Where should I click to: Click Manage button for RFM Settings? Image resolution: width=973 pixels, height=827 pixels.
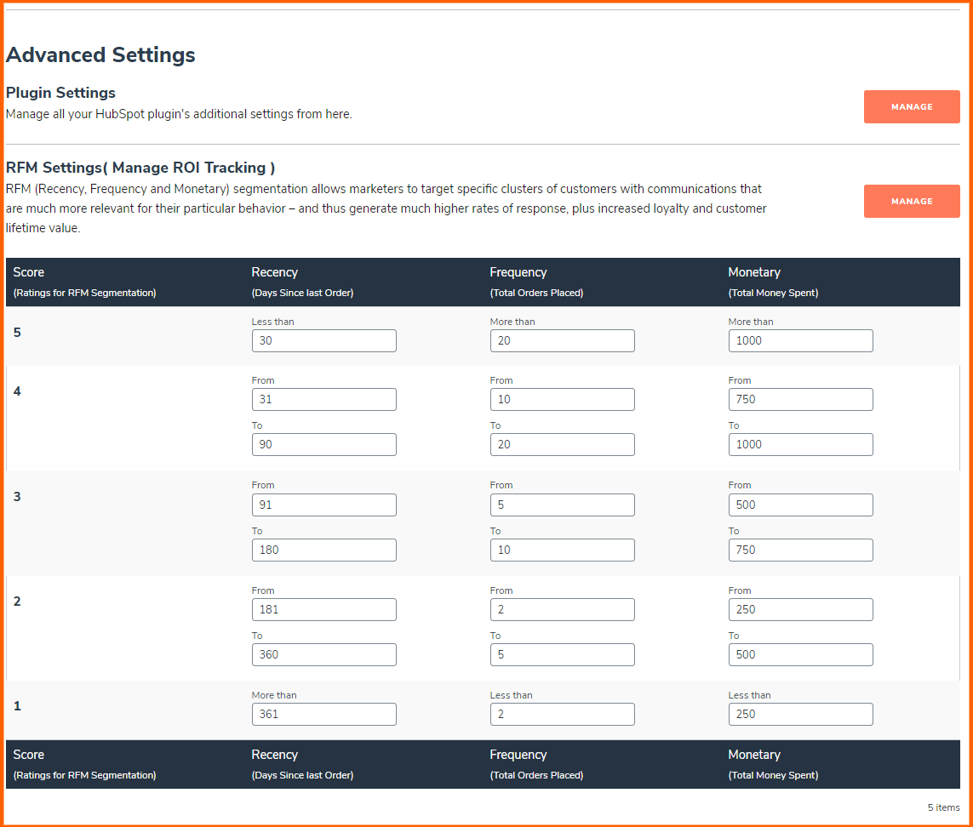pyautogui.click(x=912, y=201)
